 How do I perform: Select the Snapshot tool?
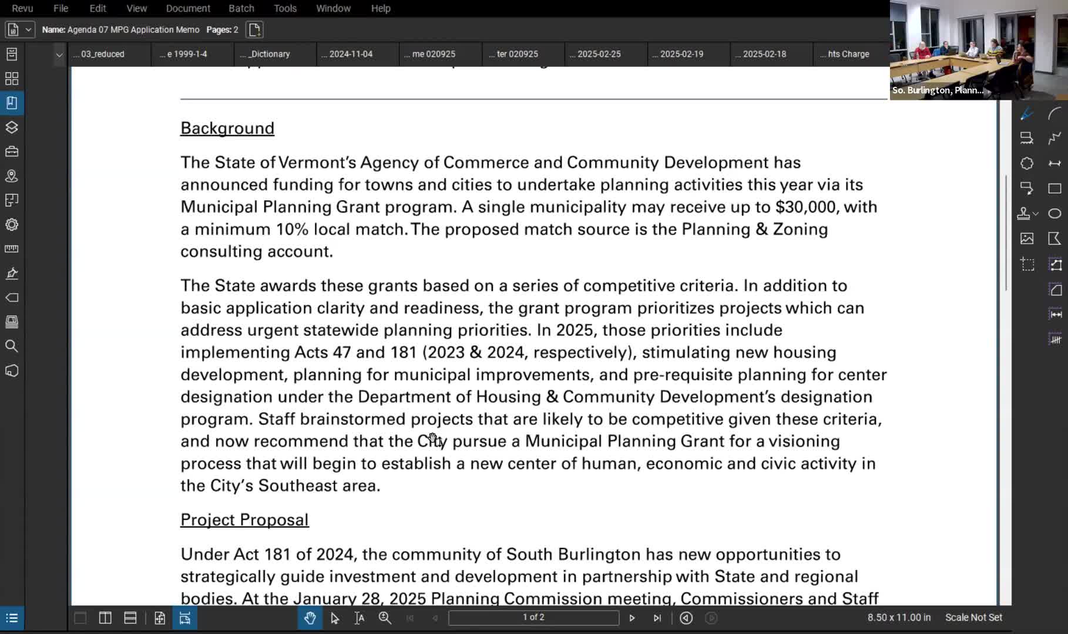[x=1027, y=264]
